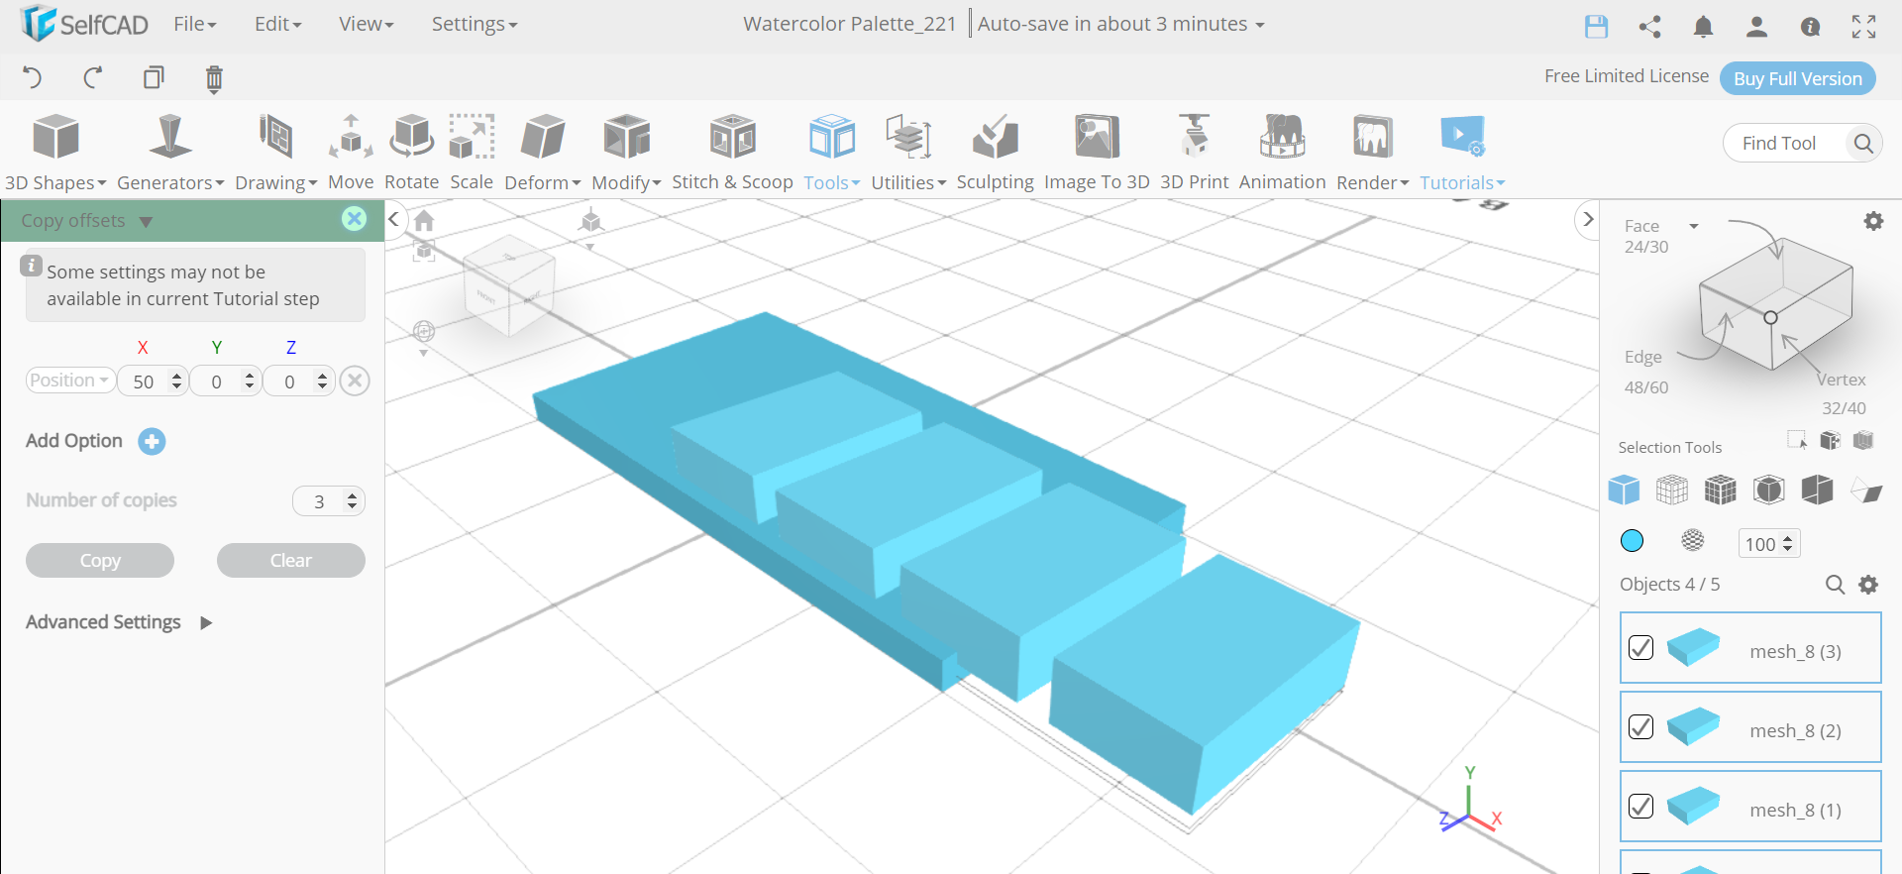This screenshot has width=1902, height=874.
Task: Open the Render tool
Action: [x=1372, y=153]
